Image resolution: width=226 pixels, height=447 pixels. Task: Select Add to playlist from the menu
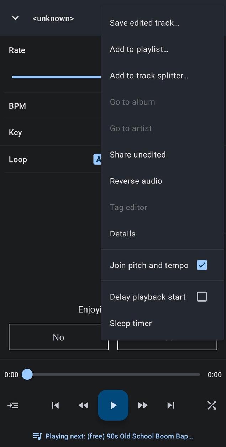(x=140, y=49)
